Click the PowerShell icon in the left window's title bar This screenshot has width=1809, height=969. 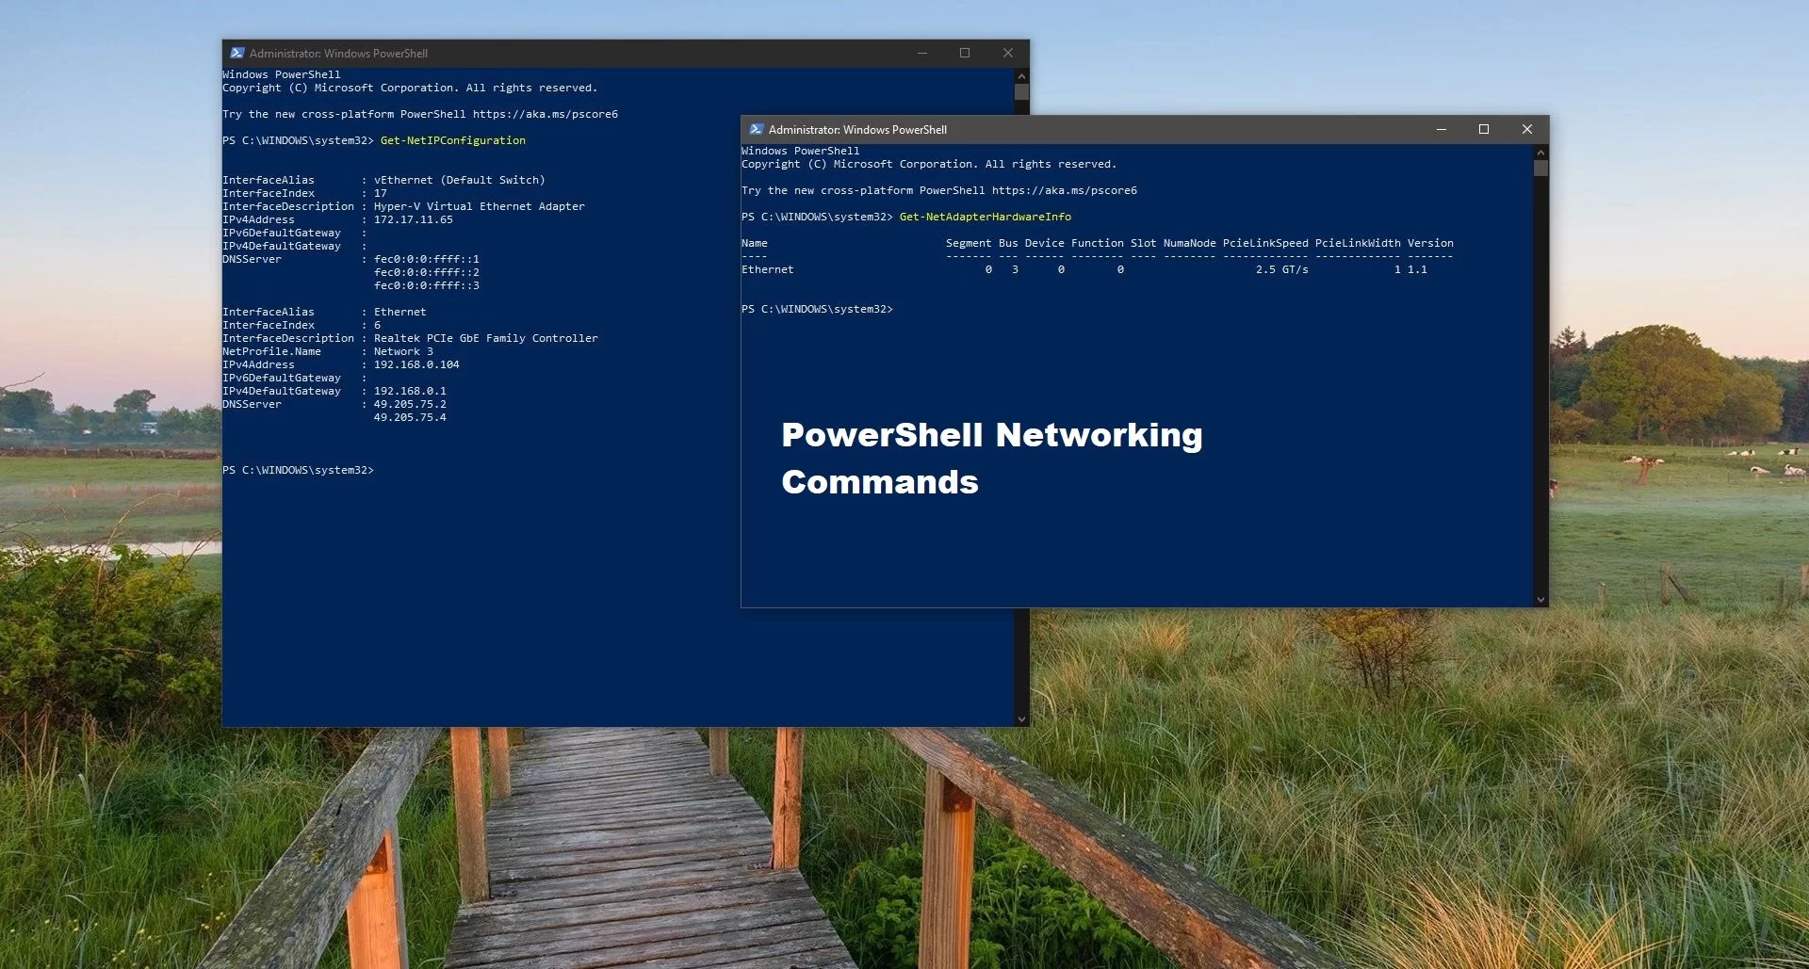coord(238,54)
